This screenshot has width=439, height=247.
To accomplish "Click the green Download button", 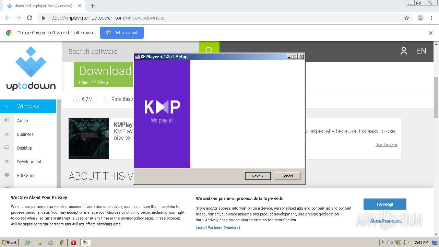I will point(103,74).
